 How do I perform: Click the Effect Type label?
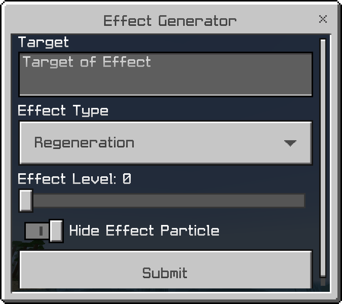[x=63, y=111]
